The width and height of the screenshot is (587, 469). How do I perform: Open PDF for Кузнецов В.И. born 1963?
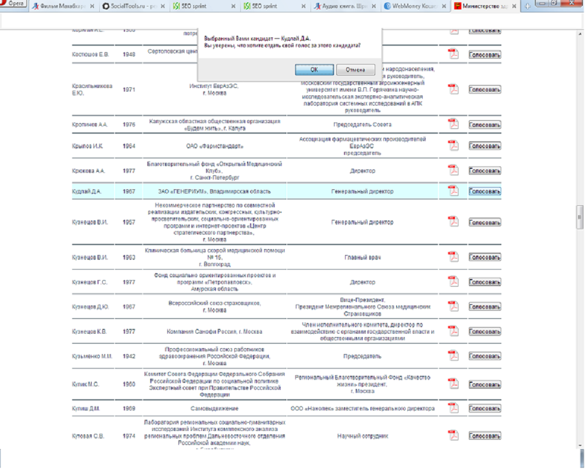(x=453, y=257)
